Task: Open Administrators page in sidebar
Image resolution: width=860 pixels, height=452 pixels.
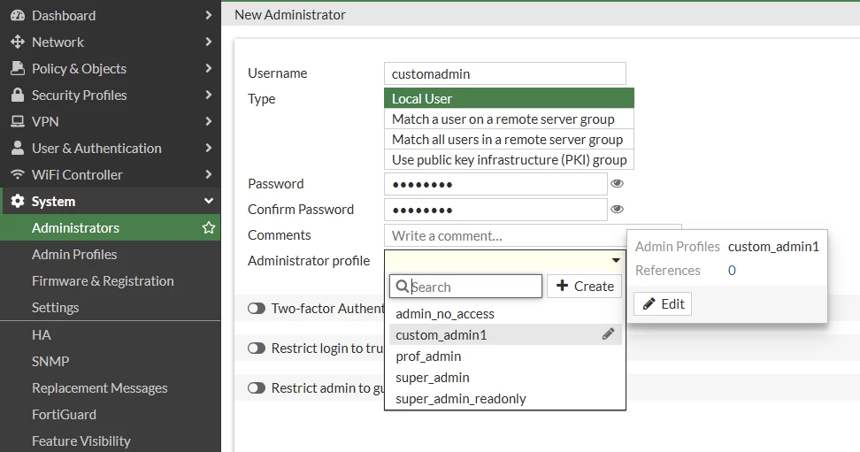Action: (x=110, y=227)
